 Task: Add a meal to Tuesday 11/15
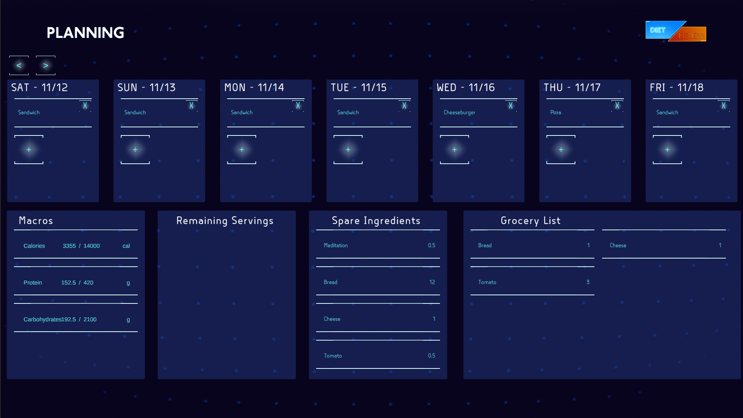click(x=348, y=149)
